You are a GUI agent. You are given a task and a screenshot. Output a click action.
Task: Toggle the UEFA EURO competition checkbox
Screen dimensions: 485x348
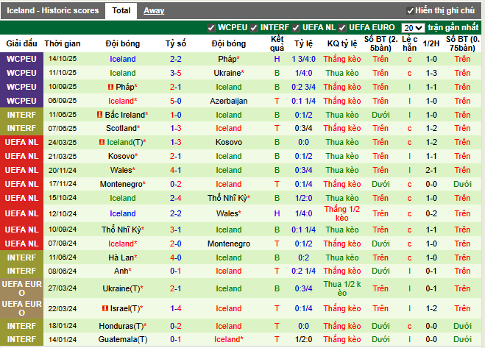[x=342, y=28]
